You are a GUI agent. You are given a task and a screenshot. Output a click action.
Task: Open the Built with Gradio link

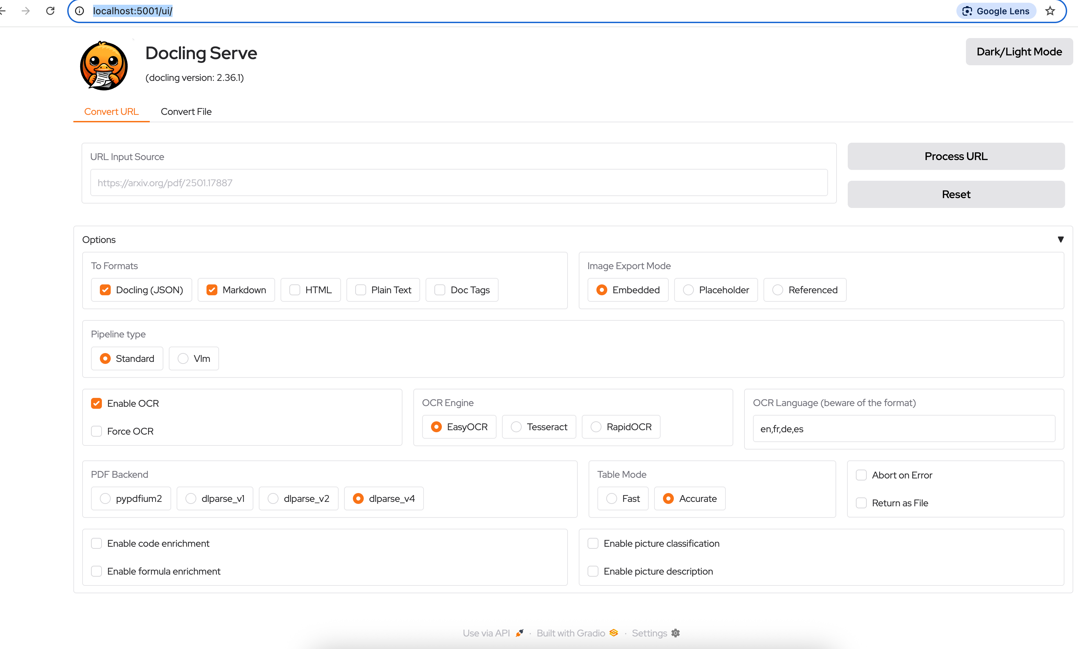pos(577,633)
